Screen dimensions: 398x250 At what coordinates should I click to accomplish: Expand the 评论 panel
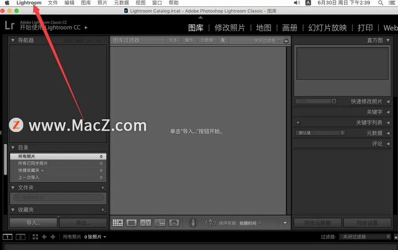coord(388,144)
